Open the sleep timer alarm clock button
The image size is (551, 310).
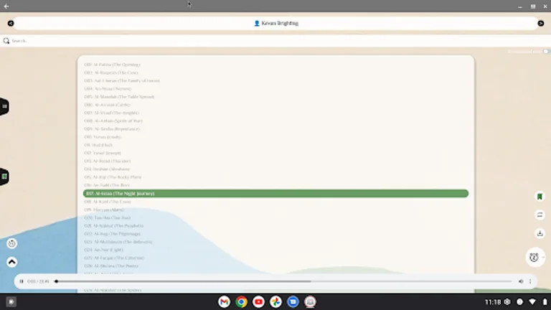[534, 258]
